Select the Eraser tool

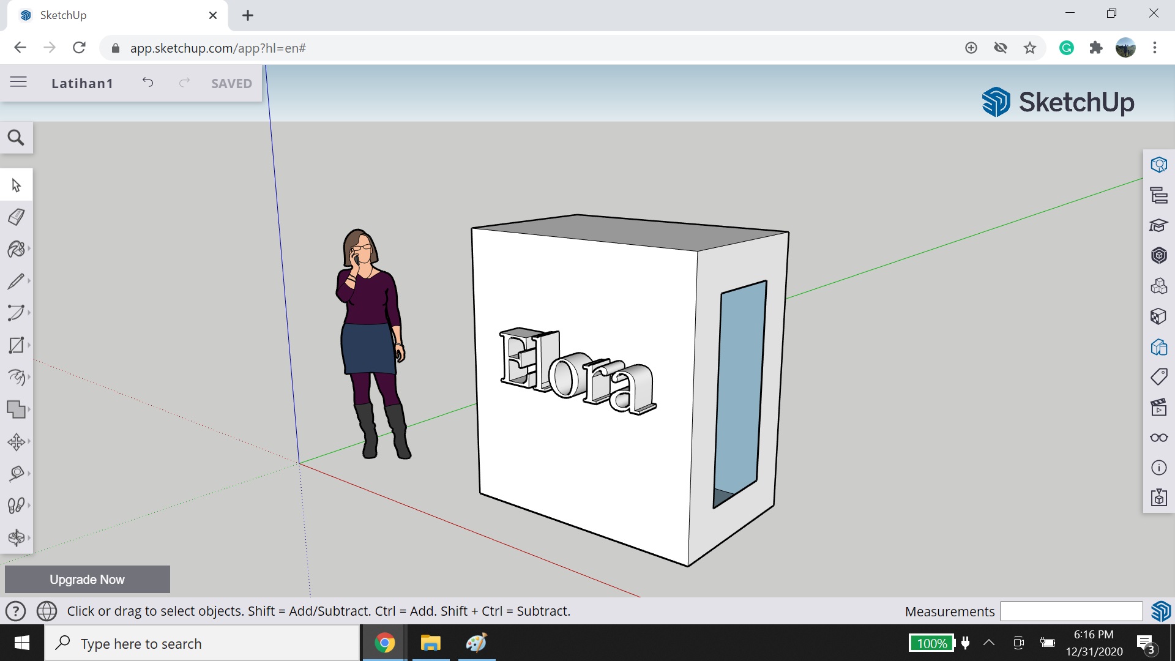(17, 217)
